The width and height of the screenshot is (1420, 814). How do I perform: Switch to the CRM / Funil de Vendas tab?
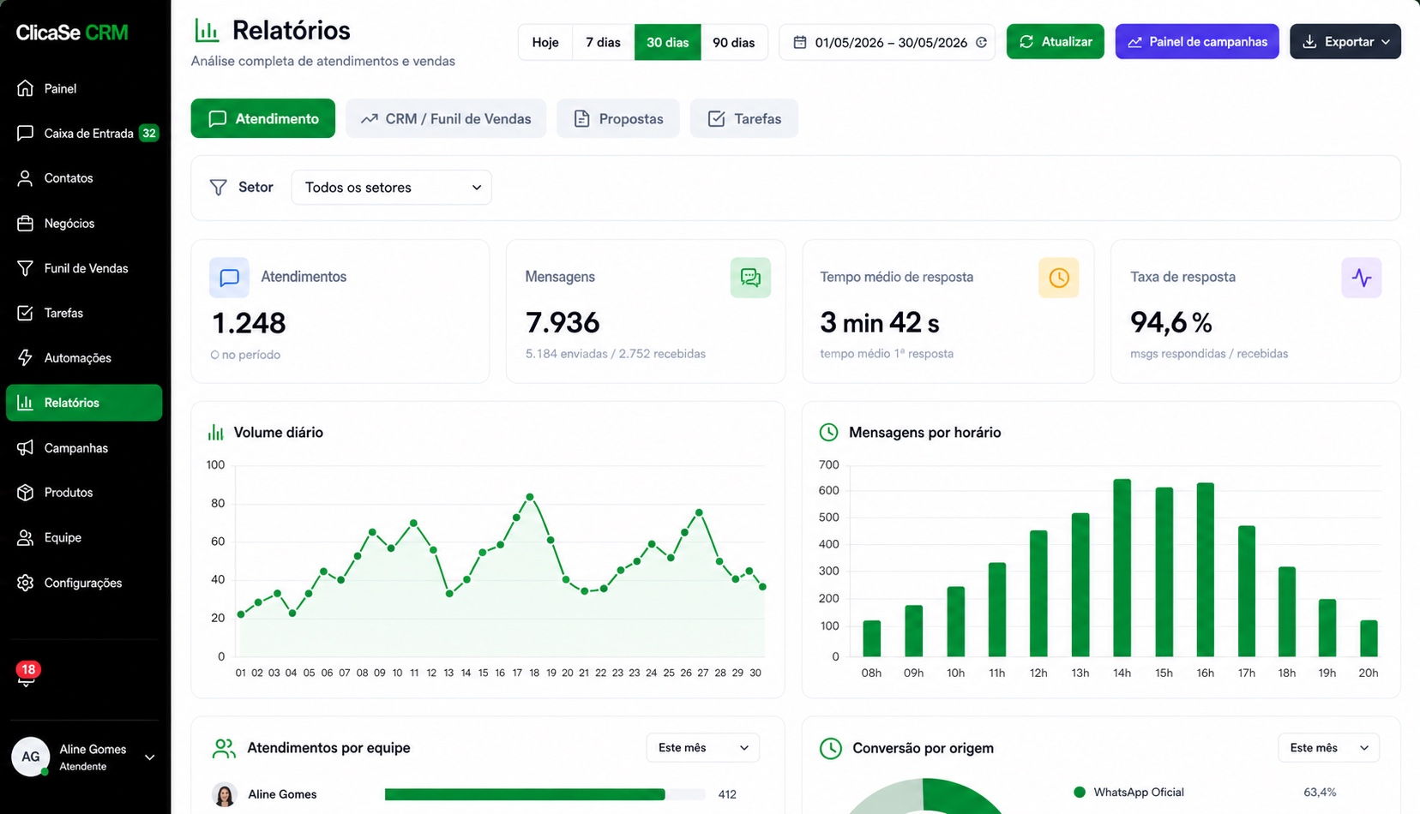[446, 118]
